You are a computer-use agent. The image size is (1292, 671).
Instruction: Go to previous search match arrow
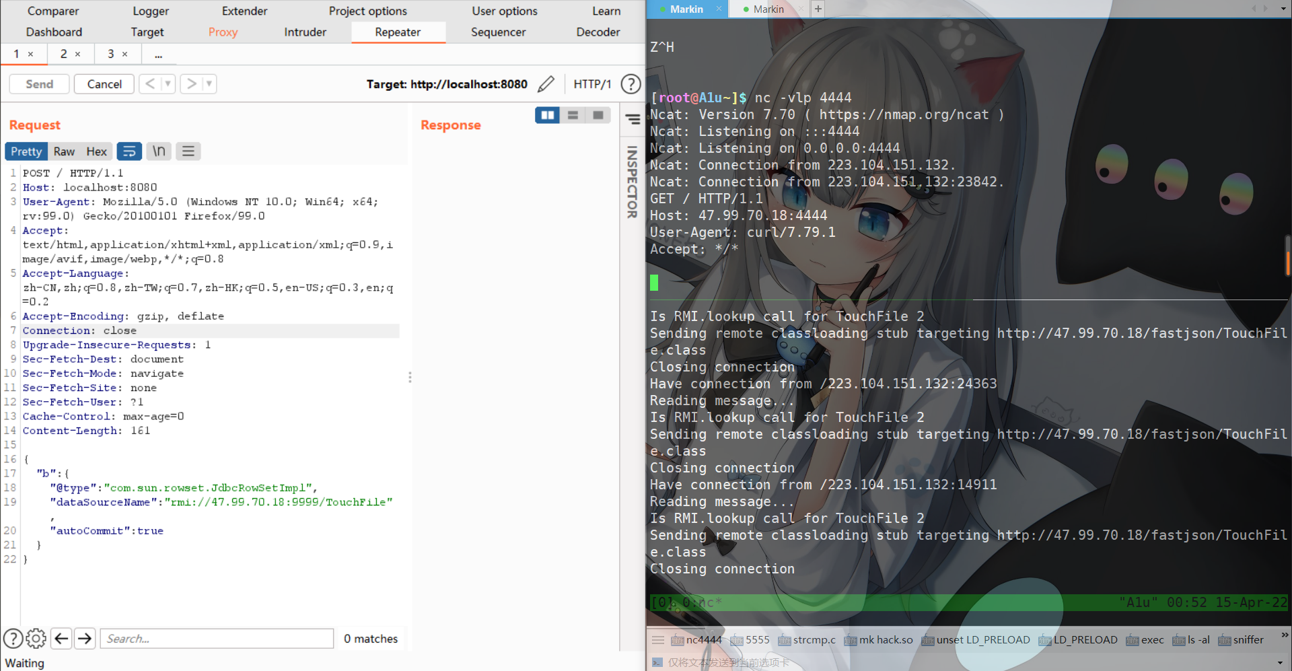61,638
